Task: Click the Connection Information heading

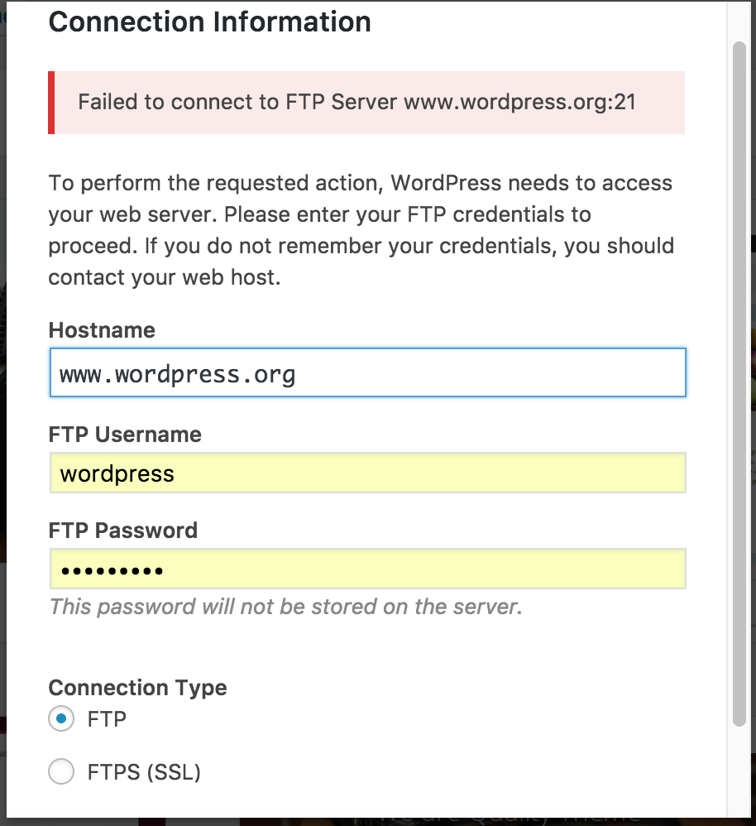Action: (210, 22)
